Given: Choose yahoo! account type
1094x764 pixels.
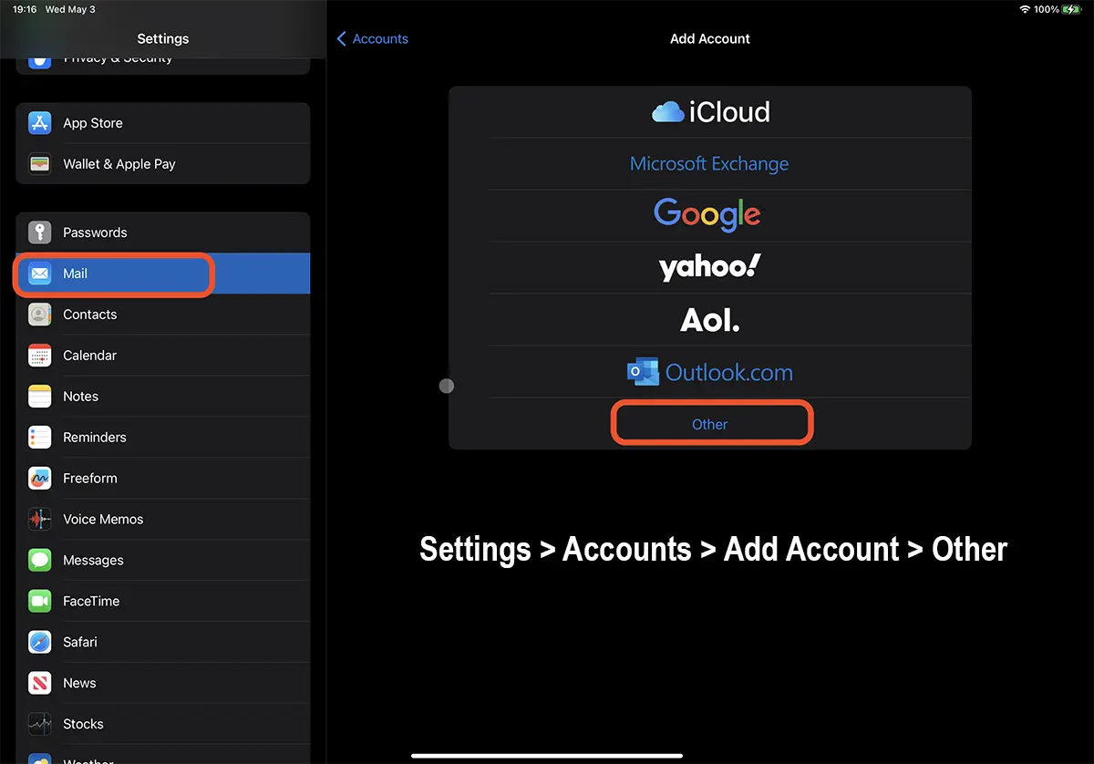Looking at the screenshot, I should [x=709, y=267].
